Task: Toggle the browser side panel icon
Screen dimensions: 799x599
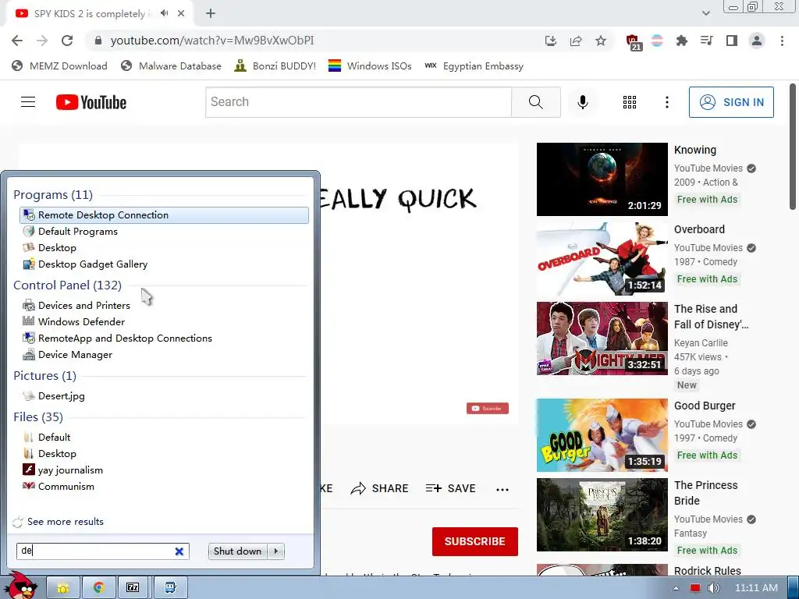Action: 732,41
